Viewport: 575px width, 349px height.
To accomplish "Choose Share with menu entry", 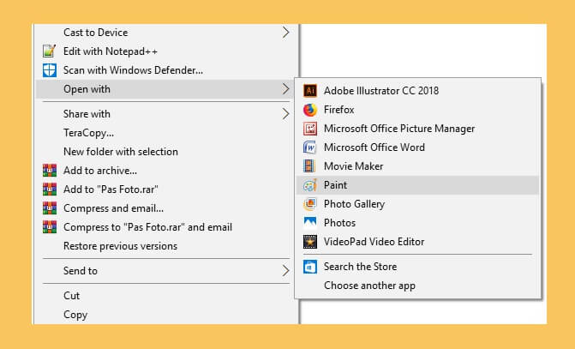I will point(167,114).
